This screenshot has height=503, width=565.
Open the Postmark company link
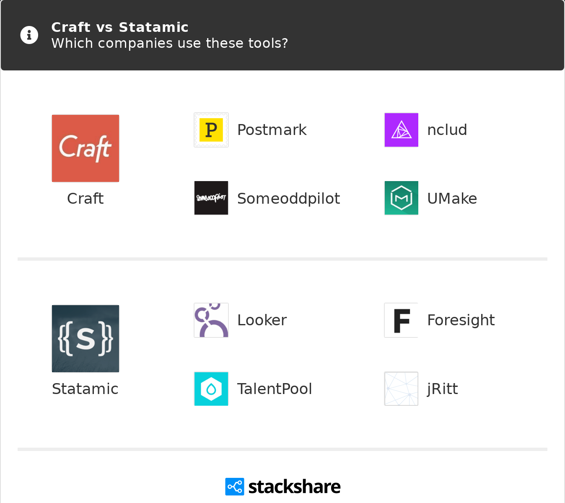pos(272,130)
